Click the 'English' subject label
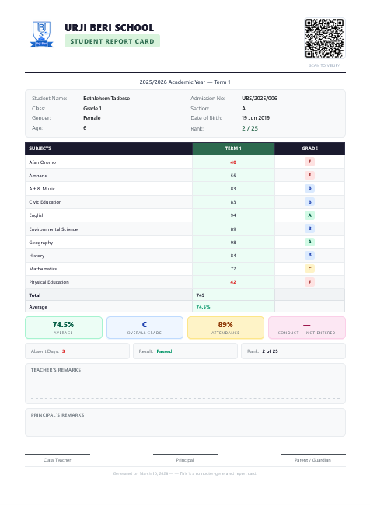 pyautogui.click(x=37, y=215)
